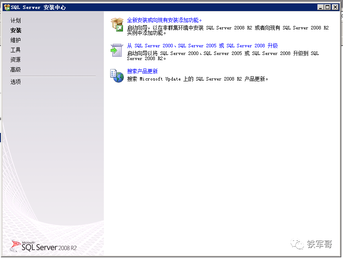Start the 从 SQL Server 2000 升级 link
Screen dimensions: 343x259
pyautogui.click(x=202, y=46)
